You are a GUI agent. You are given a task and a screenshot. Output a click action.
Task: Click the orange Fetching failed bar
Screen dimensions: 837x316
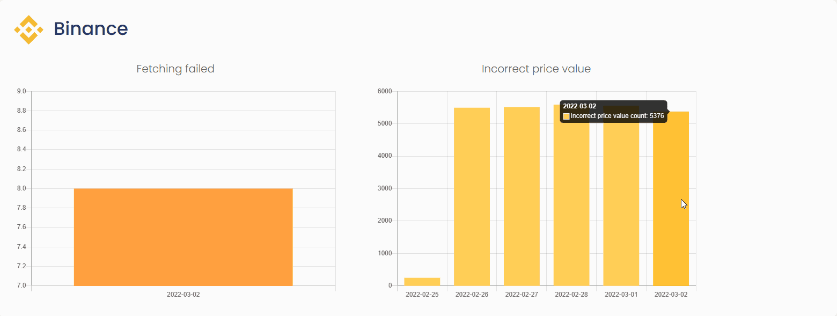[x=183, y=237]
